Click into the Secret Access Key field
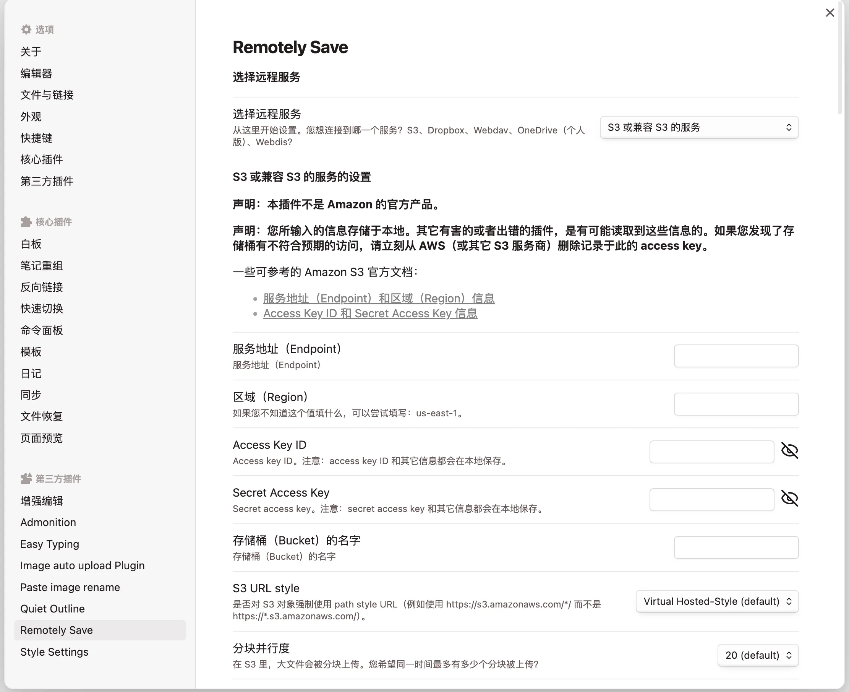 click(711, 500)
